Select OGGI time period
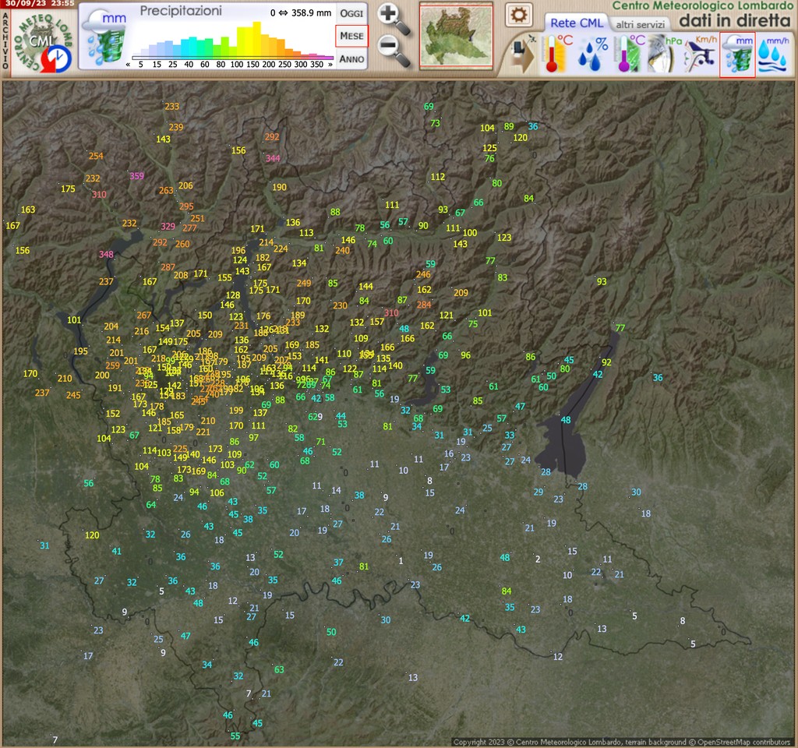Viewport: 798px width, 748px height. tap(351, 14)
